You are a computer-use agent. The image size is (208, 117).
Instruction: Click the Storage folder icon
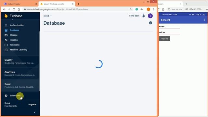click(6, 35)
